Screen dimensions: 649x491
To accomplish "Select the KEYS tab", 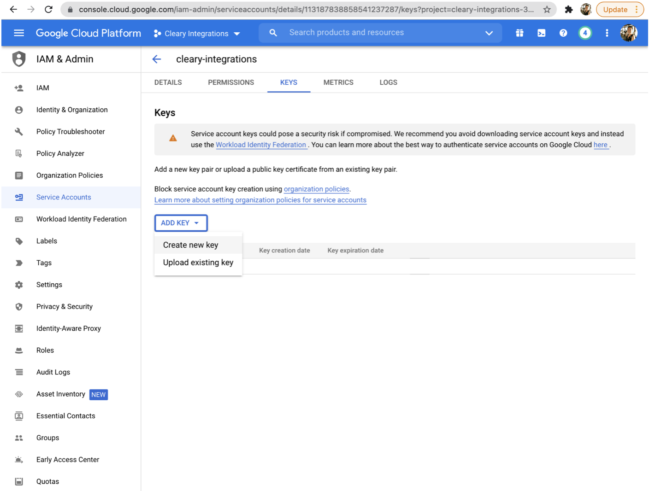I will tap(289, 82).
